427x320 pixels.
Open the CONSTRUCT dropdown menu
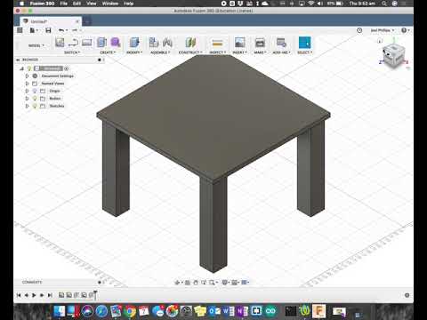coord(190,52)
